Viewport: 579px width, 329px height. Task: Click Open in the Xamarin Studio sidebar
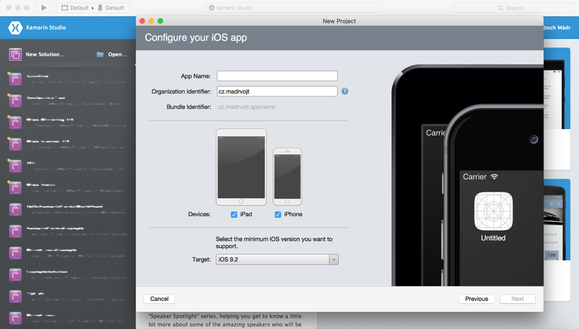click(x=117, y=54)
